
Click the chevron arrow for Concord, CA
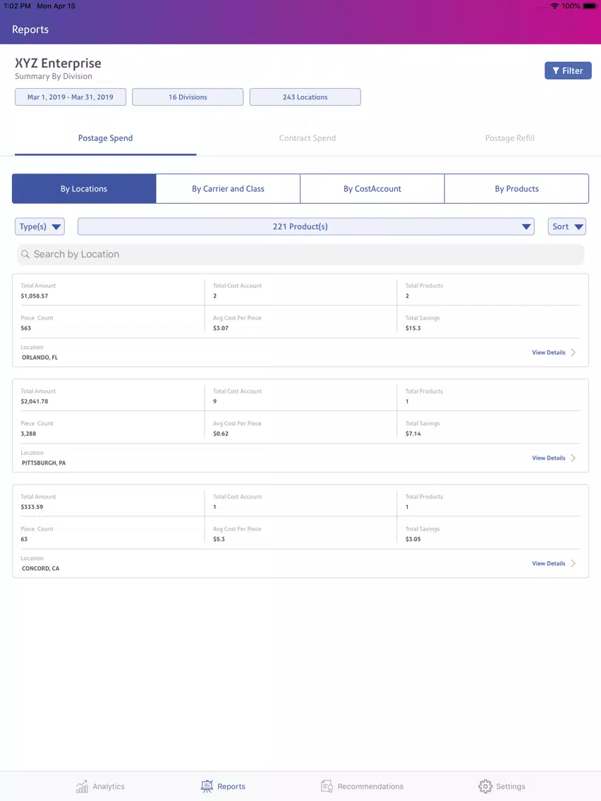(573, 563)
